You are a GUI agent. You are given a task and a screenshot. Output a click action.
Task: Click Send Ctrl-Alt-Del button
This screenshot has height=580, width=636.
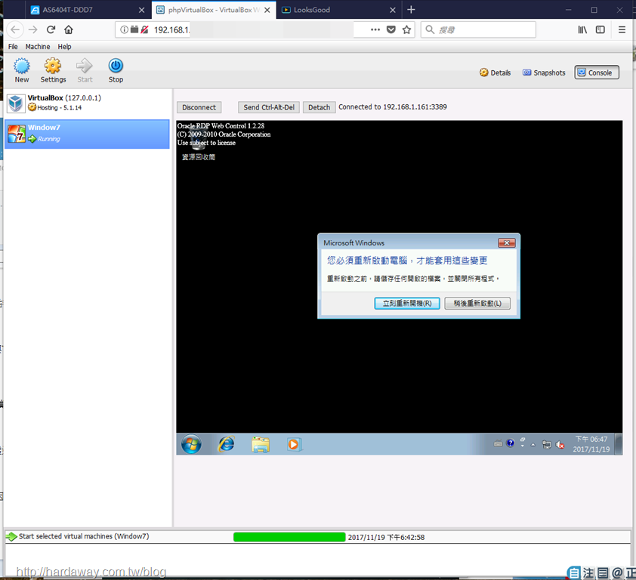[x=269, y=107]
